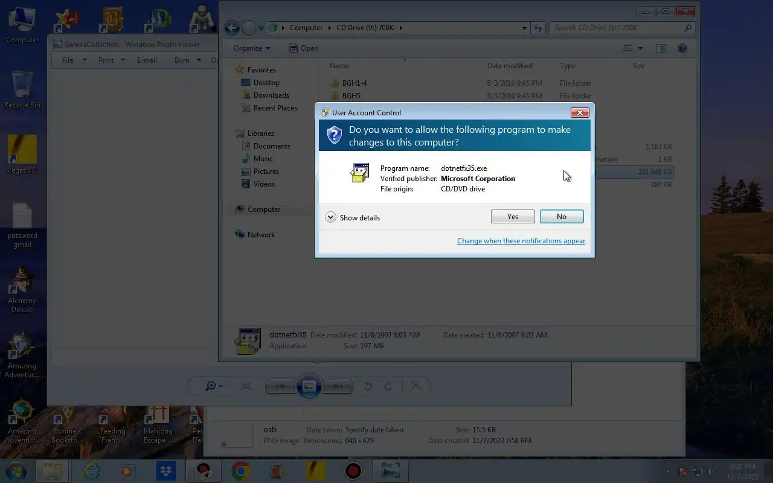Viewport: 773px width, 483px height.
Task: Expand Show details in the UAC dialog
Action: [x=353, y=217]
